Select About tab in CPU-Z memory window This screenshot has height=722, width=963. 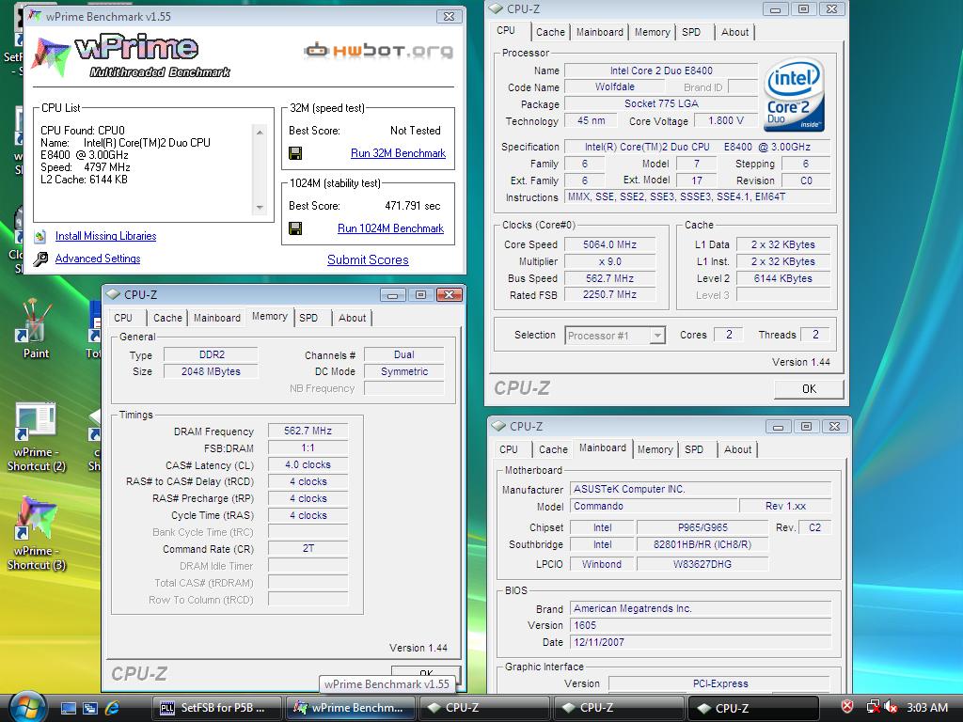click(352, 318)
